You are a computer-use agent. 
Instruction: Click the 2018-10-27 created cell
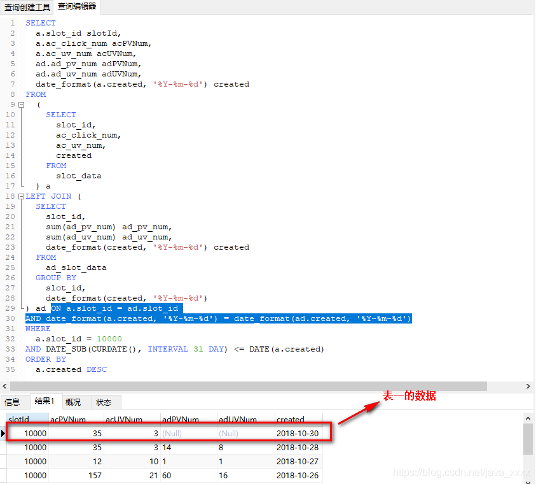(298, 462)
